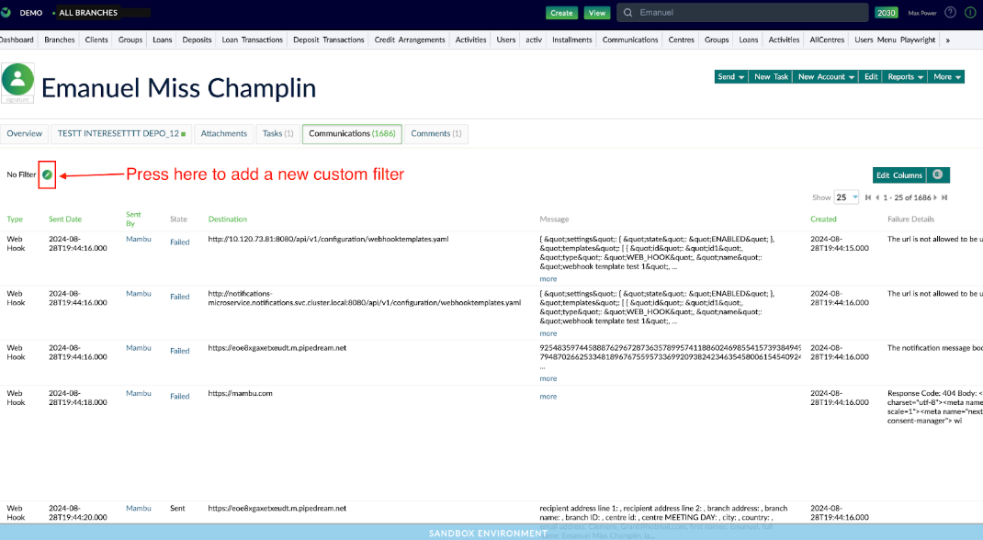This screenshot has height=540, width=983.
Task: Click the client profile avatar picture
Action: pyautogui.click(x=17, y=80)
